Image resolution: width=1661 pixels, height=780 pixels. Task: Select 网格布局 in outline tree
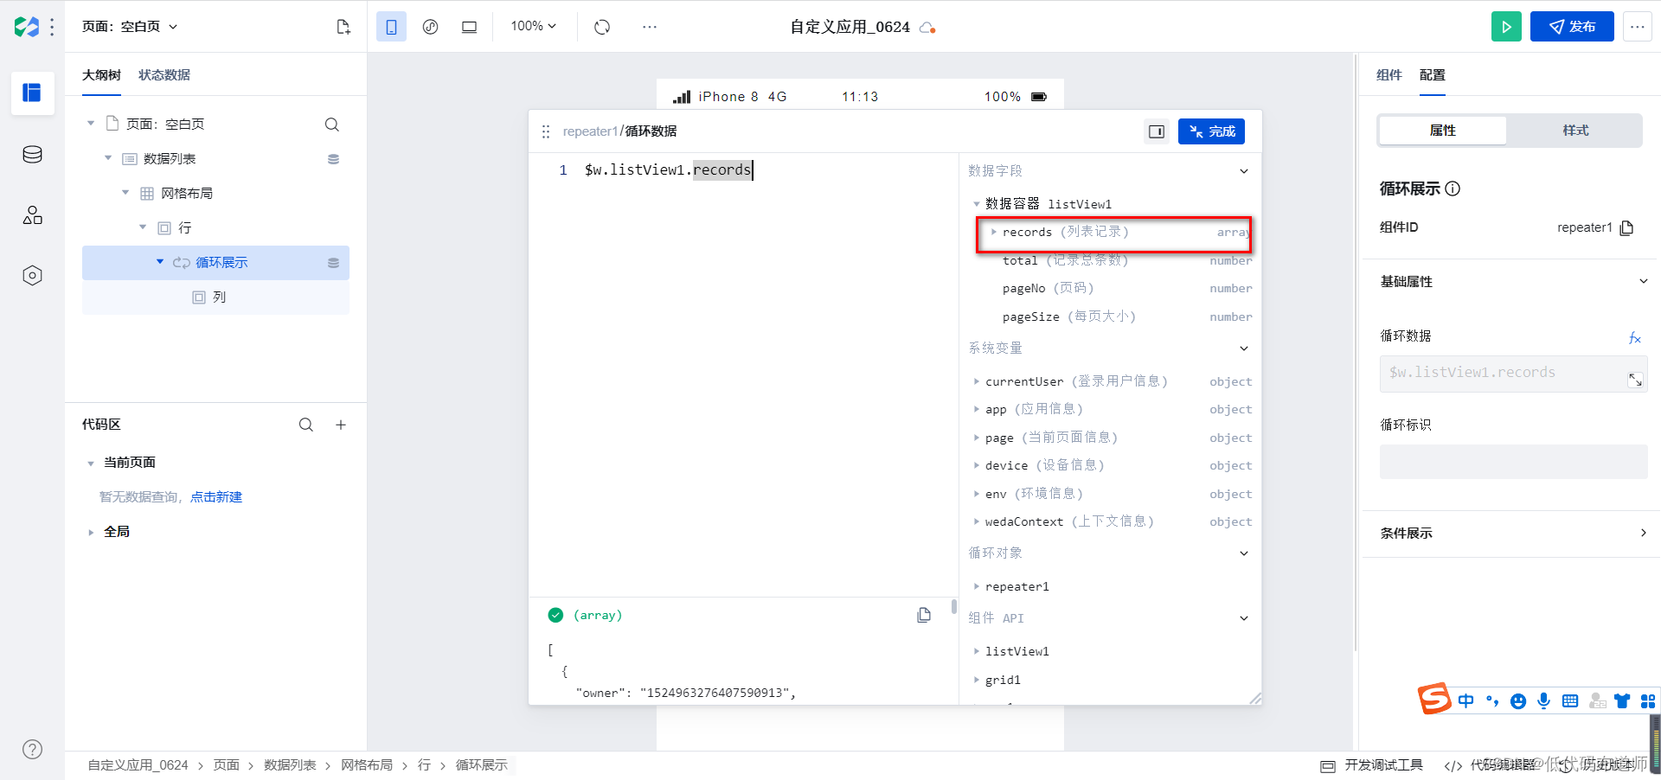tap(215, 194)
